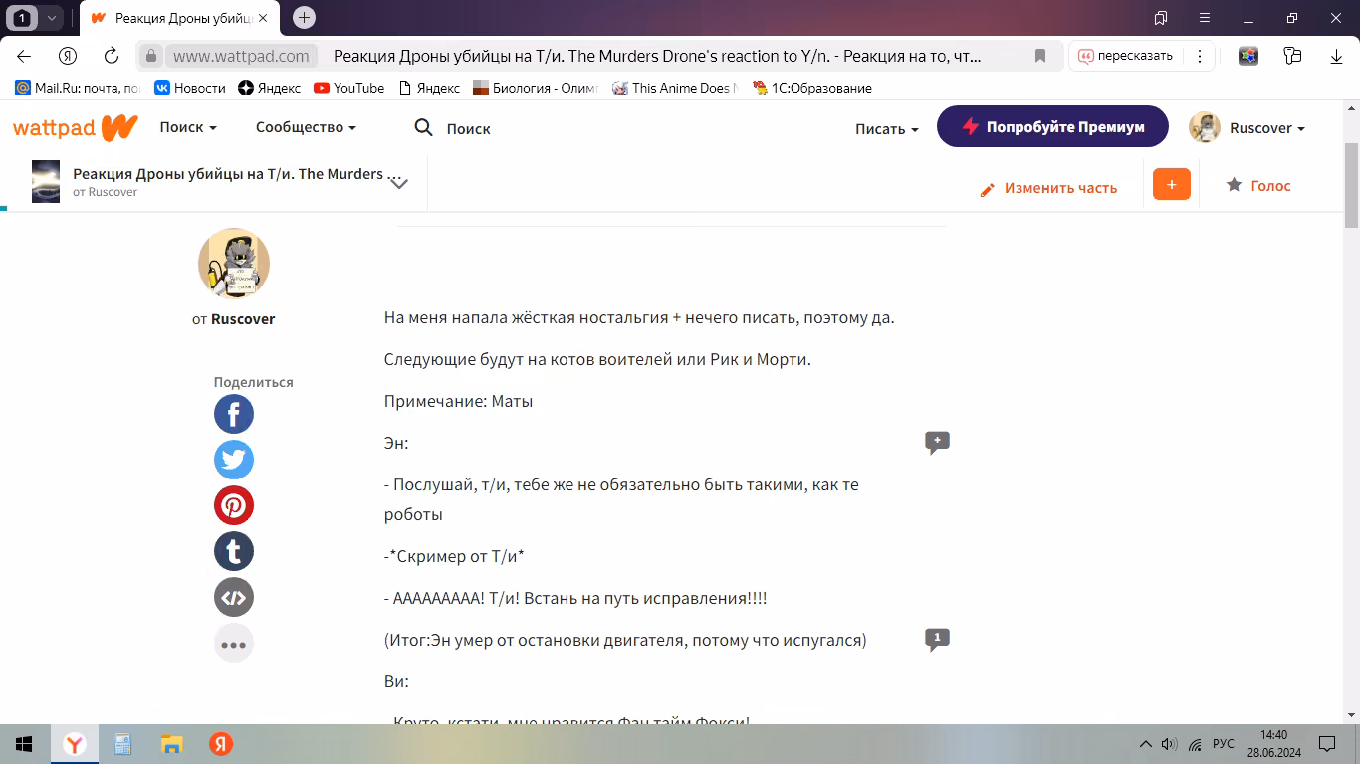Click the volume tray icon

point(1169,744)
